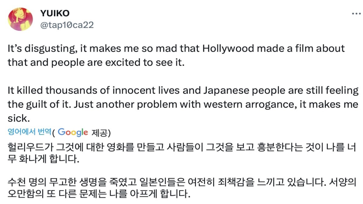Click the word "sick." ending the tweet
Screen dimensions: 363x204
pos(18,118)
